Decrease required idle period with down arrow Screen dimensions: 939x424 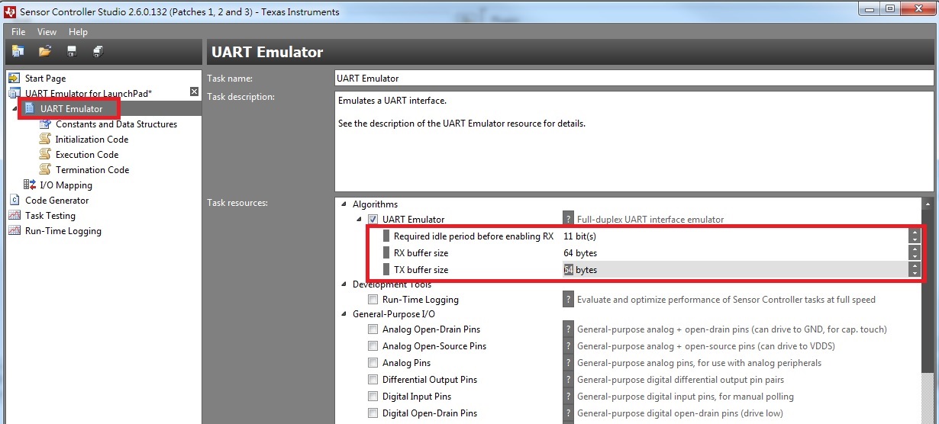tap(914, 240)
